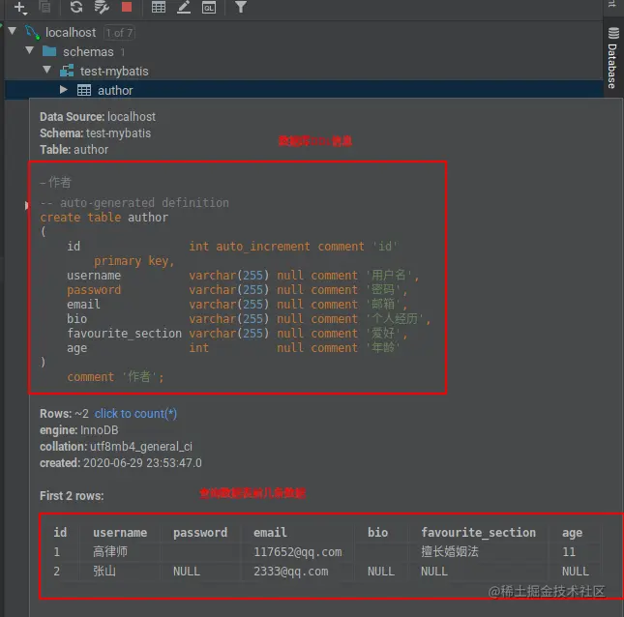Click the "age" column header

tap(573, 533)
